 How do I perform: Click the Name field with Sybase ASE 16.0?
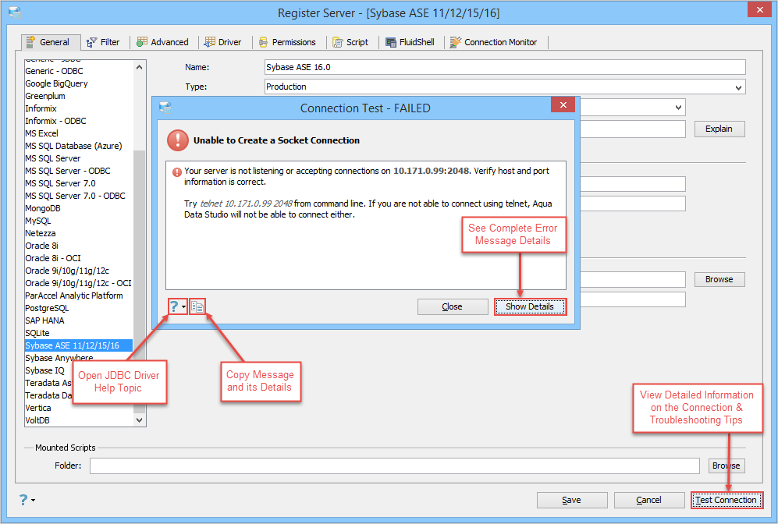(505, 67)
